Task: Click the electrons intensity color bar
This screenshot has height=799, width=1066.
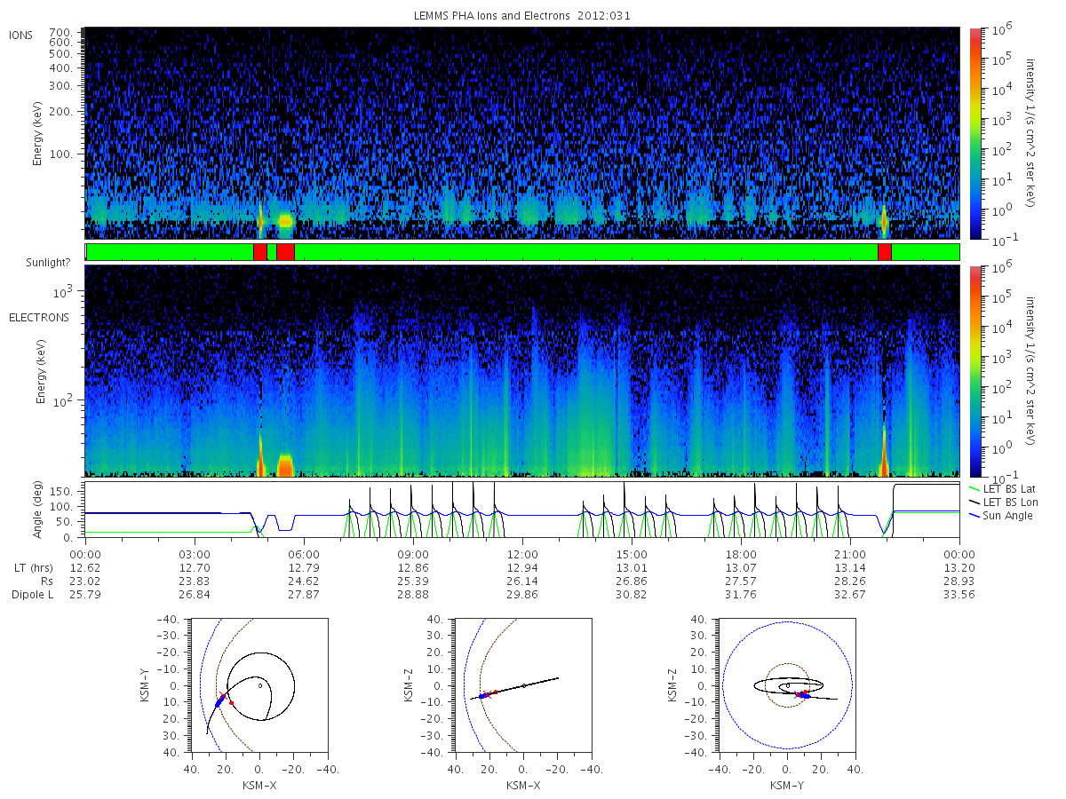Action: click(x=975, y=370)
